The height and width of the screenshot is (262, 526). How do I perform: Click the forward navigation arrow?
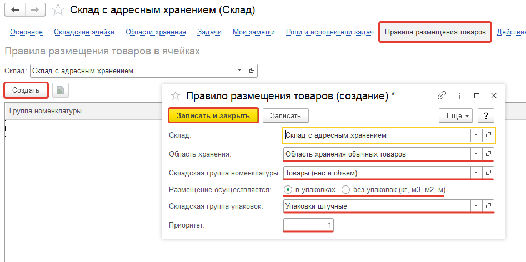coord(35,10)
